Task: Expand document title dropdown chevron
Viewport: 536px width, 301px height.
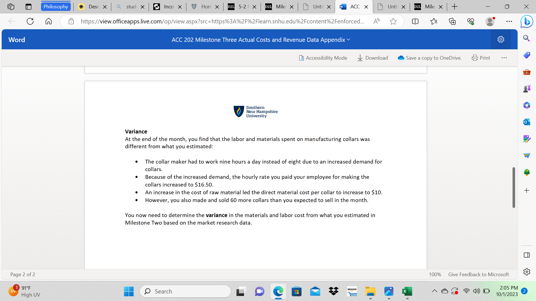Action: click(x=348, y=40)
